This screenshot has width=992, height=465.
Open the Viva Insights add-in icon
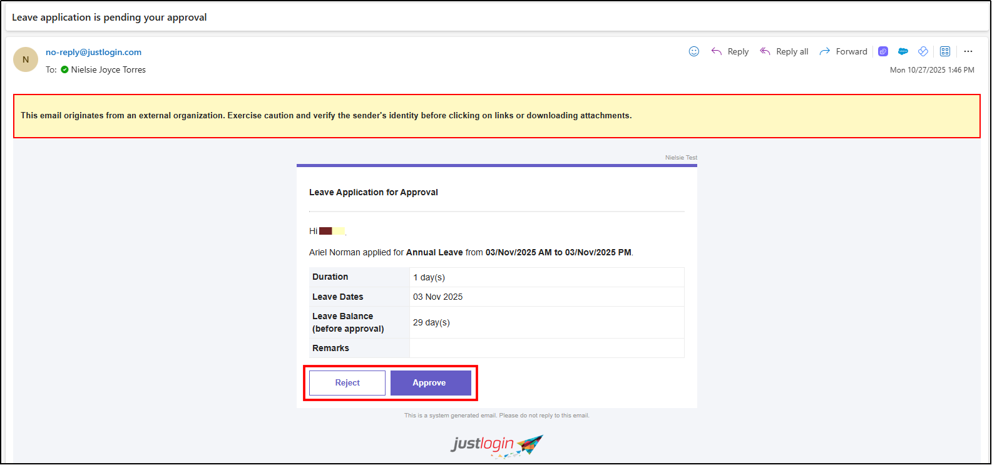(x=923, y=51)
